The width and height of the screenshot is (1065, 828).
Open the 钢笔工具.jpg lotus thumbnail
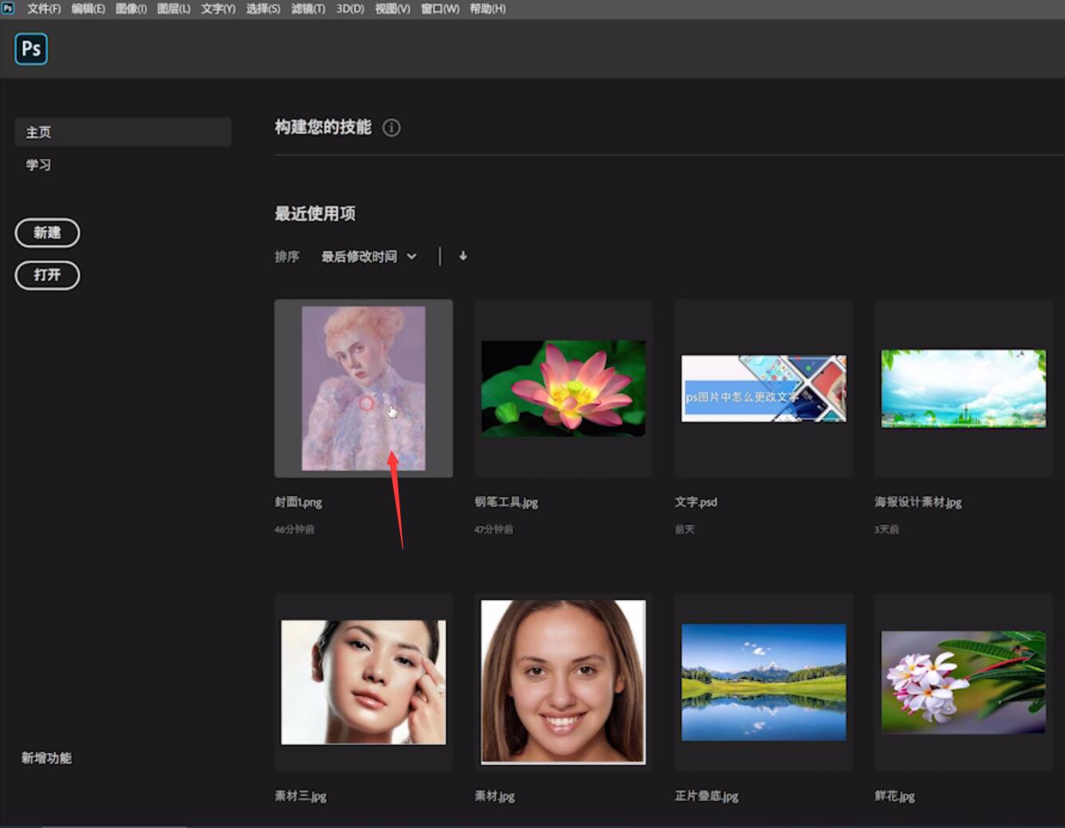[564, 388]
